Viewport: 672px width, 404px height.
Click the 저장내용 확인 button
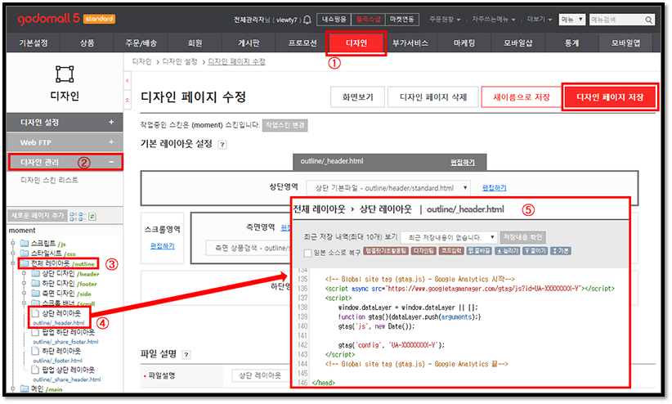[522, 237]
